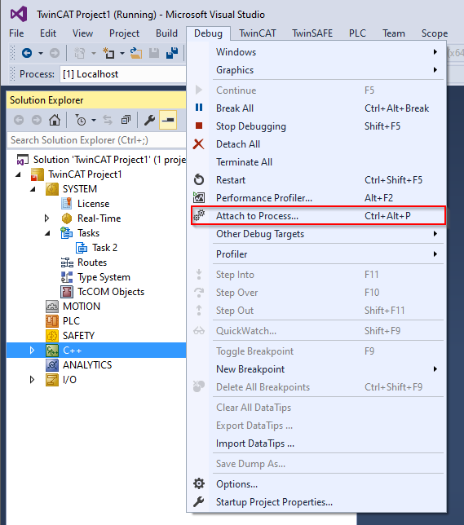Click the Home icon in Solution Explorer
464x525 pixels.
[55, 120]
